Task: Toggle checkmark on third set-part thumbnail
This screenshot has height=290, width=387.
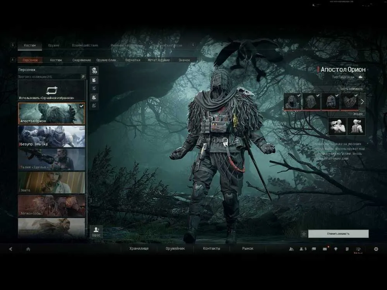Action: coord(337,95)
